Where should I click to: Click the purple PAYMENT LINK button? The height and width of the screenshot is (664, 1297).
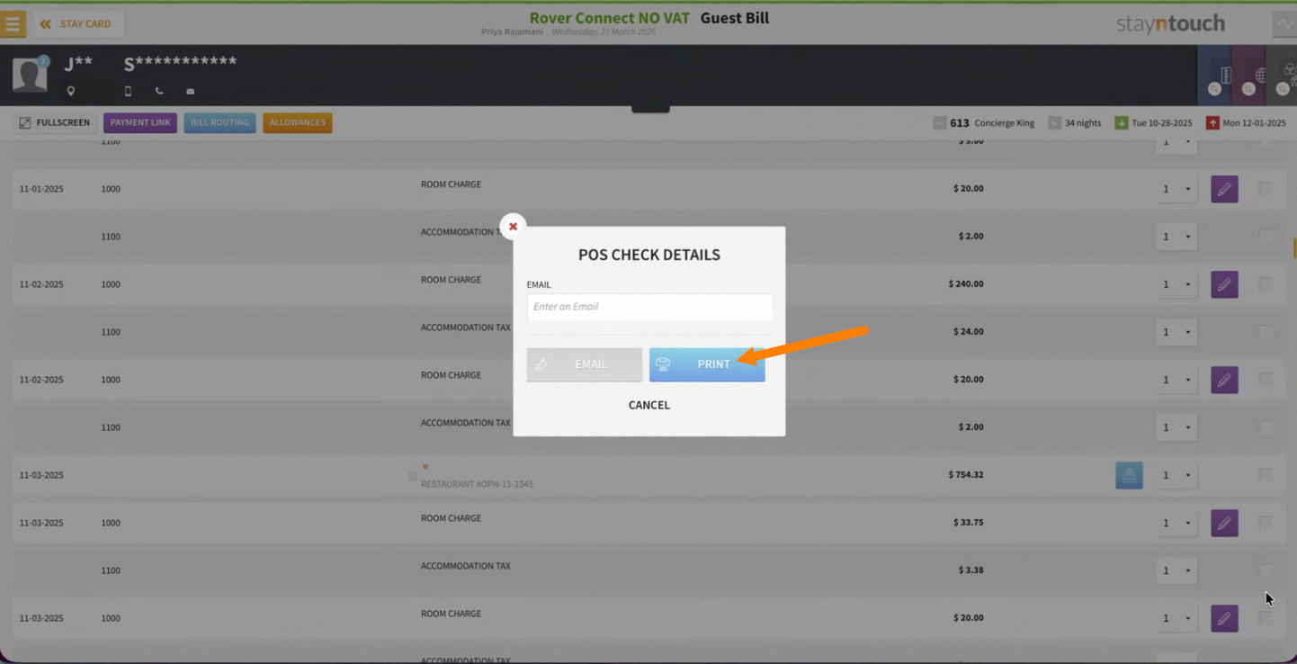tap(140, 123)
